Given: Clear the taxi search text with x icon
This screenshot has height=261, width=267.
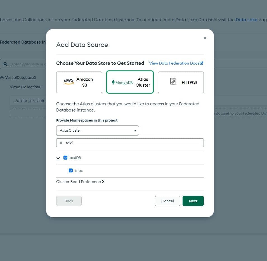Looking at the screenshot, I should point(61,143).
